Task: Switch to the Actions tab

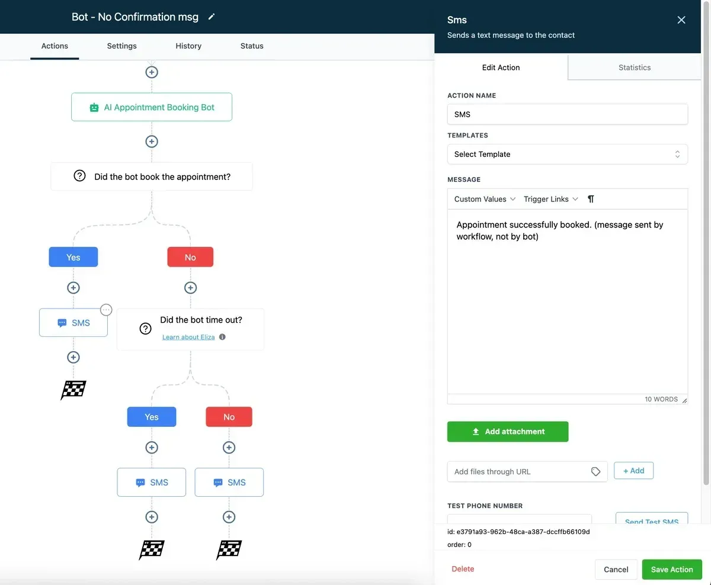Action: (x=55, y=46)
